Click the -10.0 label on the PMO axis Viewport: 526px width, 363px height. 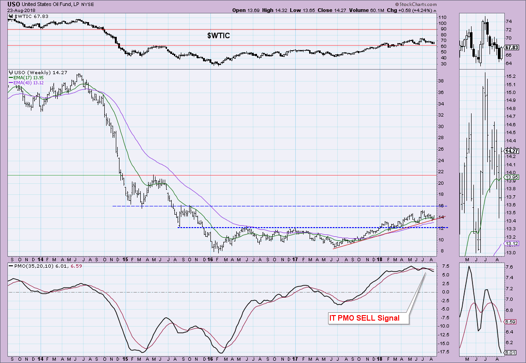pos(443,326)
